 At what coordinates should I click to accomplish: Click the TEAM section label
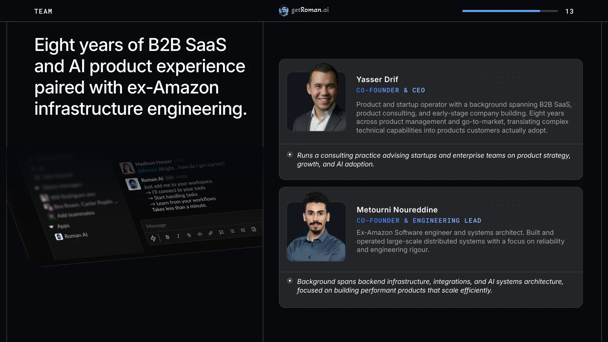coord(43,11)
